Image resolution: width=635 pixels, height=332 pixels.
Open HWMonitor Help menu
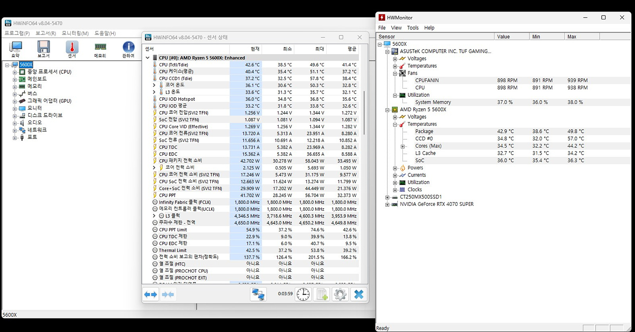(429, 28)
